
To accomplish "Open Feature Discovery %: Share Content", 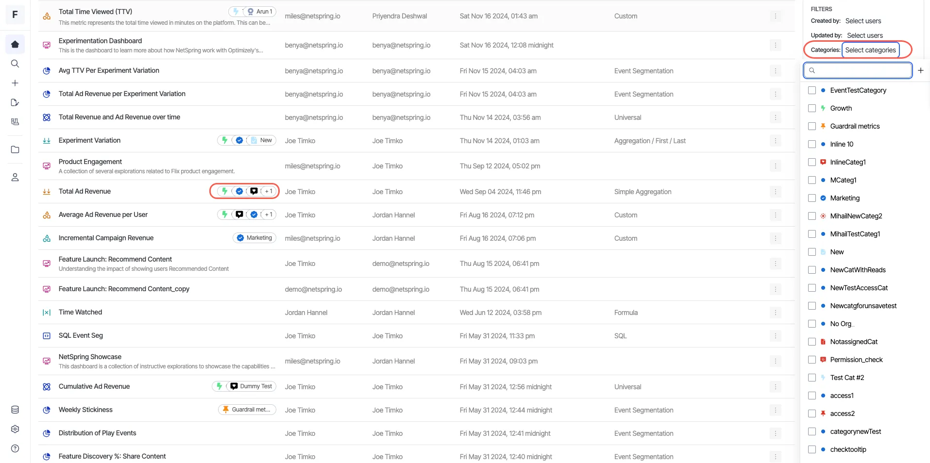I will point(112,456).
